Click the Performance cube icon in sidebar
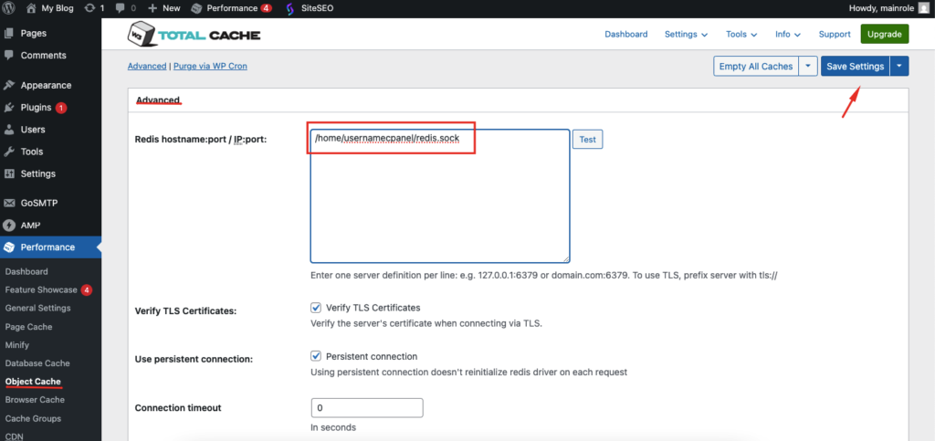Image resolution: width=935 pixels, height=441 pixels. 9,247
